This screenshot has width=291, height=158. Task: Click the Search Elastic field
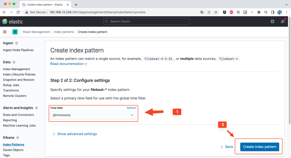point(146,21)
